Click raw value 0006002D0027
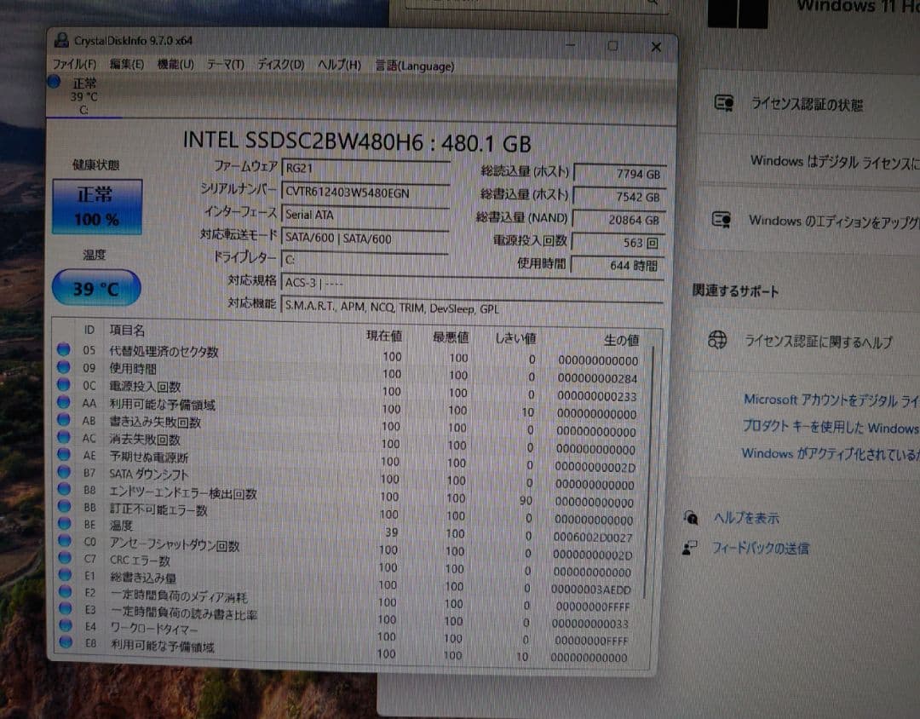Screen dimensions: 920x719 593,537
